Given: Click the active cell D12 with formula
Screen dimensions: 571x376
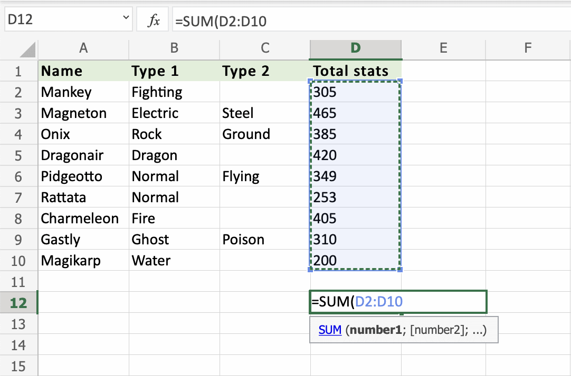Looking at the screenshot, I should [398, 302].
